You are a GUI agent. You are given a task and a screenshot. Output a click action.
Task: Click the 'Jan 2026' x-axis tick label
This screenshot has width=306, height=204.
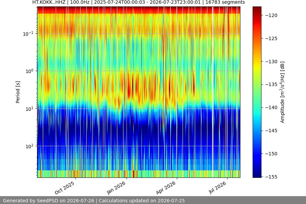click(116, 188)
